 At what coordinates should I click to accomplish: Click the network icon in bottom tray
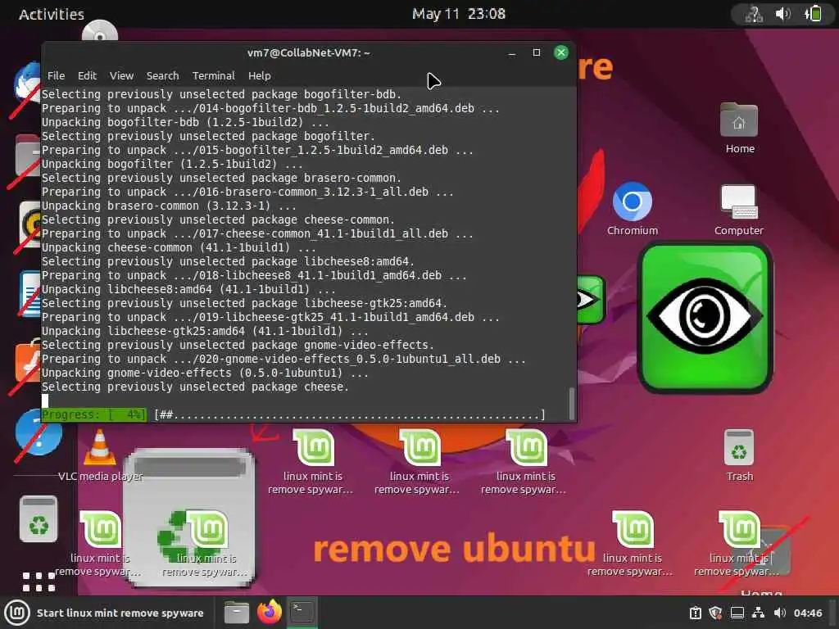758,613
